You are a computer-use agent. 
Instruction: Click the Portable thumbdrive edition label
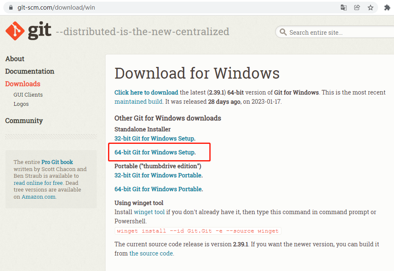158,166
